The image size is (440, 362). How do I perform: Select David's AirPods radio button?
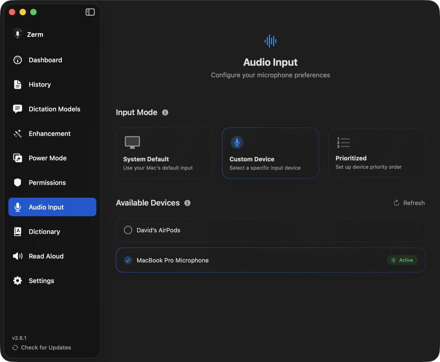(x=128, y=230)
